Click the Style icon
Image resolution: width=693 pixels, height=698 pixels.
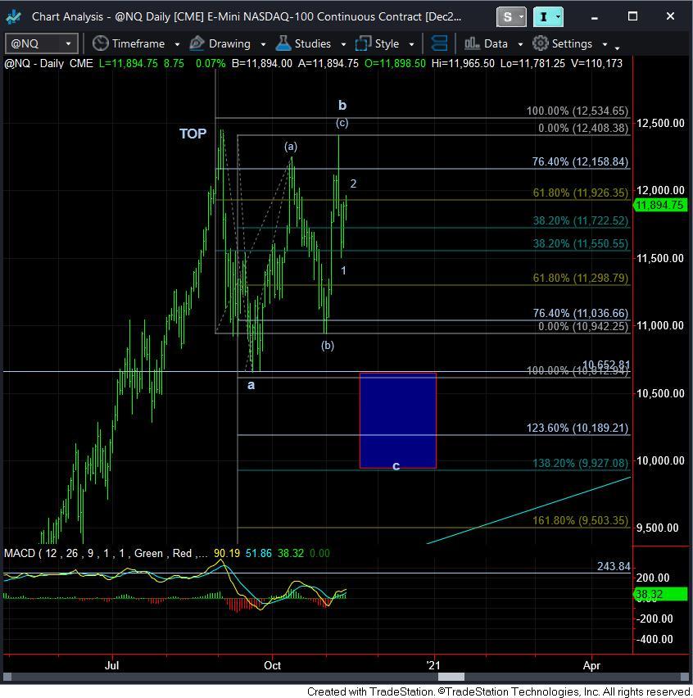coord(363,43)
